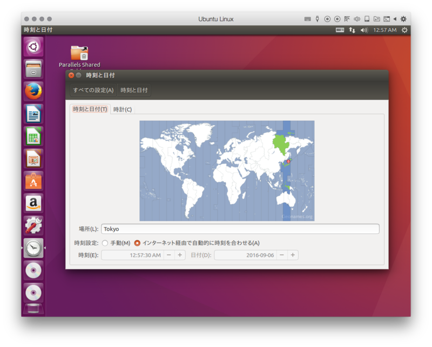Click first Parallels CD/DVD disc icon in title bar
This screenshot has width=432, height=347.
pyautogui.click(x=327, y=19)
